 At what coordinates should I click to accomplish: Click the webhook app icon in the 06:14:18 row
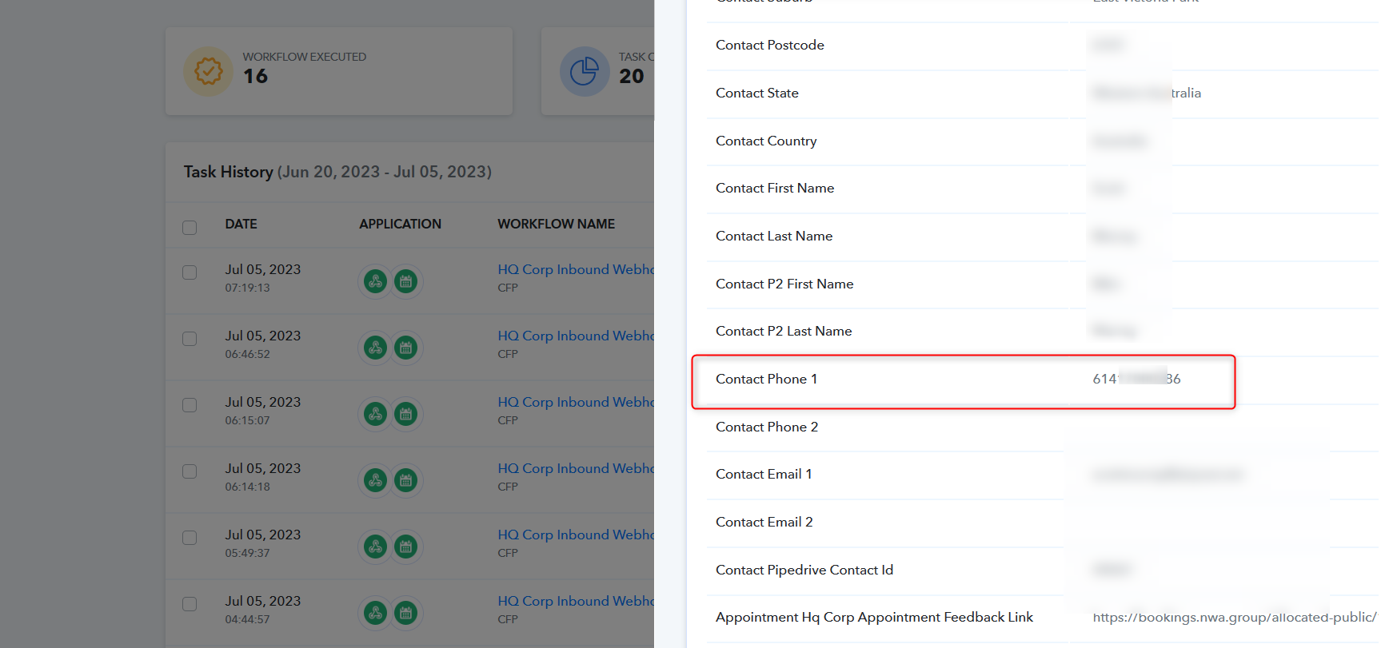[376, 480]
